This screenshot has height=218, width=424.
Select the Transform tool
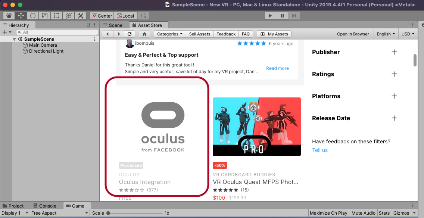[x=68, y=16]
